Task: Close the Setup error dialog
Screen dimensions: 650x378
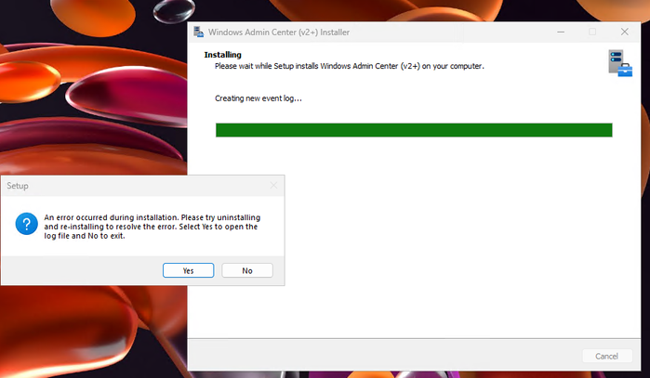Action: [x=273, y=186]
